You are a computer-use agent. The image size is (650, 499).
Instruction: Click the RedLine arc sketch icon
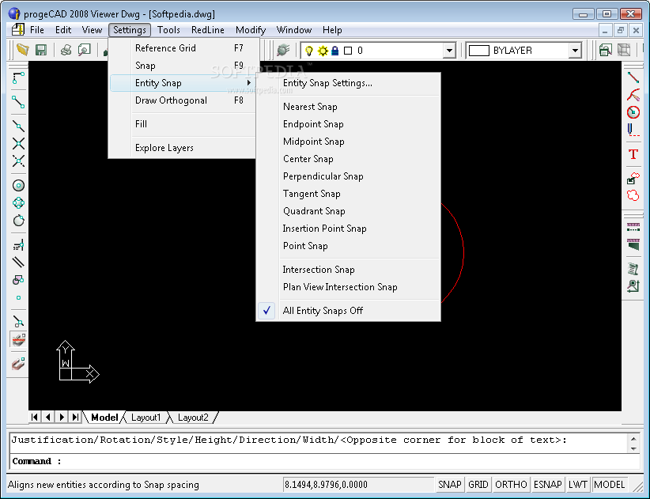(x=633, y=95)
